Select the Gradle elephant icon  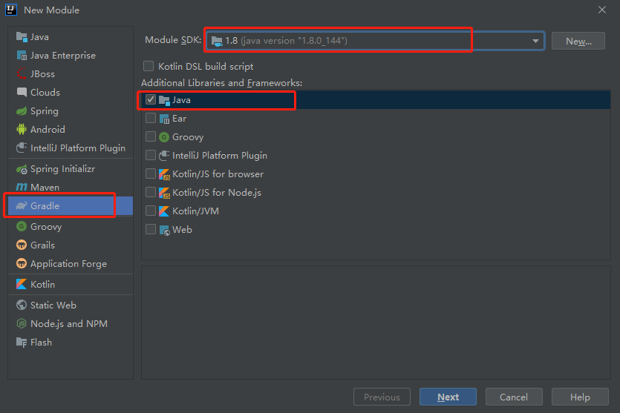[x=22, y=205]
